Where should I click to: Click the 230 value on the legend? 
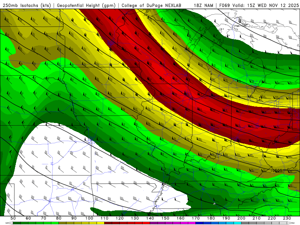click(287, 218)
